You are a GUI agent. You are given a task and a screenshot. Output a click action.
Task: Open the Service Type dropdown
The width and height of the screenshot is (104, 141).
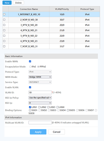[40, 82]
